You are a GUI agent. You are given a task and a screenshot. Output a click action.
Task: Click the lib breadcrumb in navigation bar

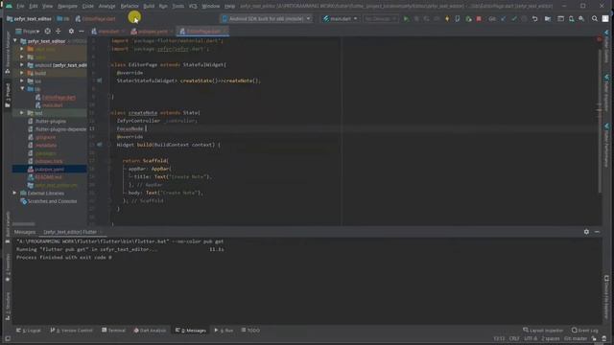[x=63, y=19]
